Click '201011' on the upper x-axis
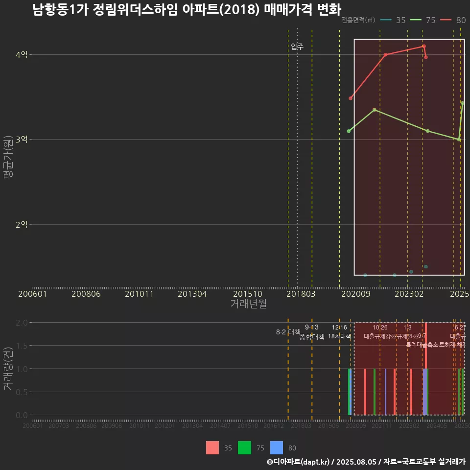Image resolution: width=470 pixels, height=470 pixels. (139, 294)
